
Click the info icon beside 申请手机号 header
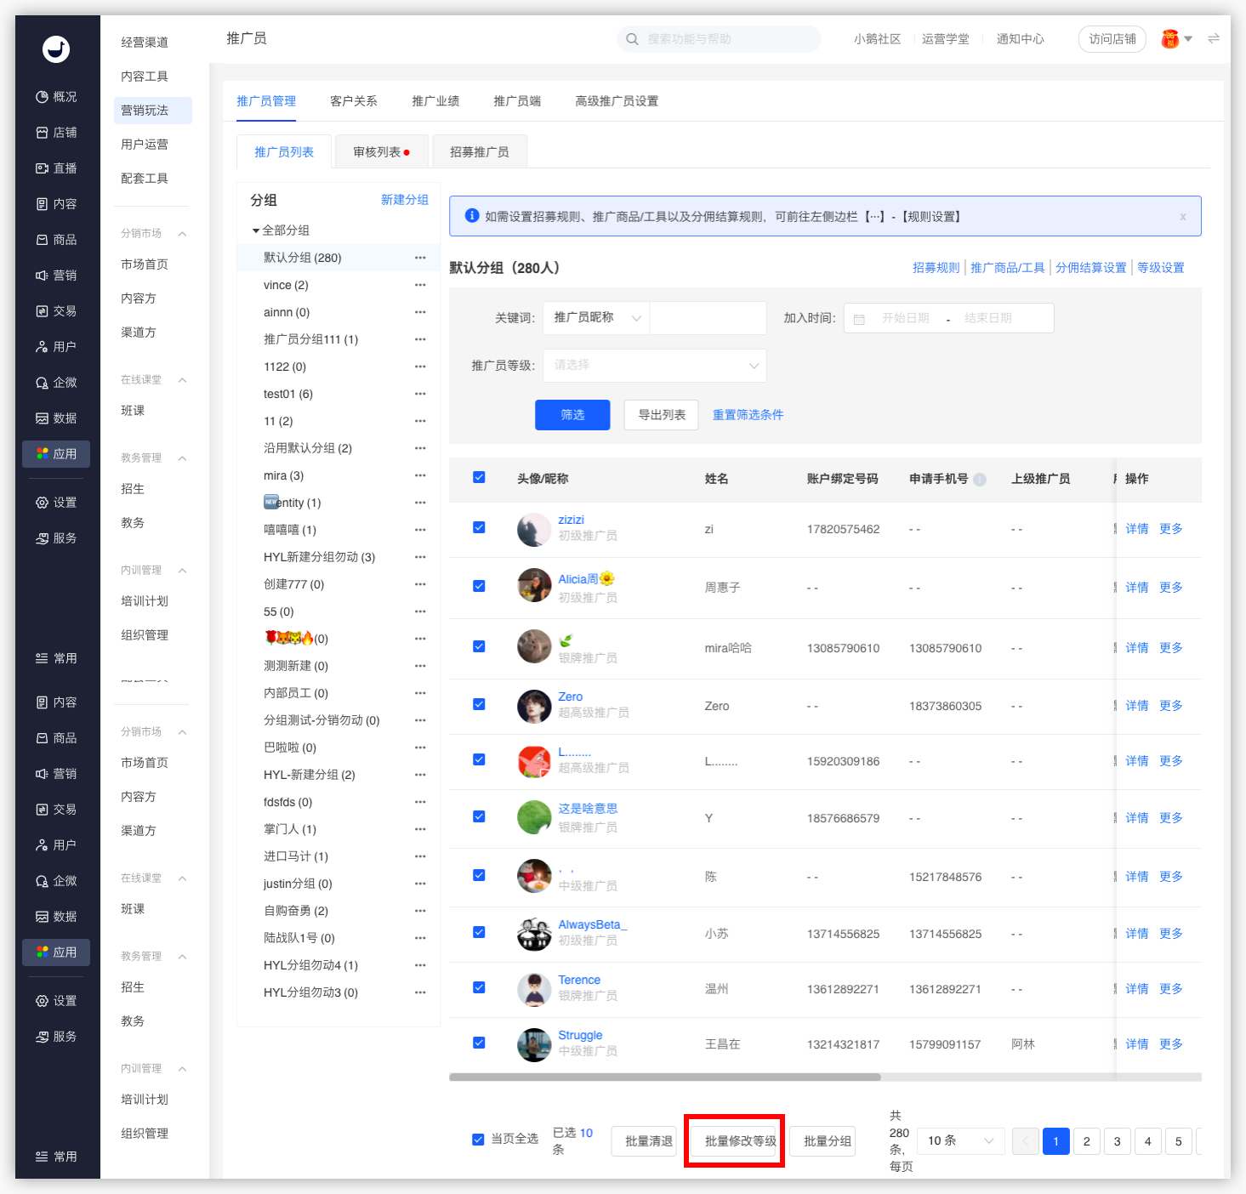click(x=980, y=479)
